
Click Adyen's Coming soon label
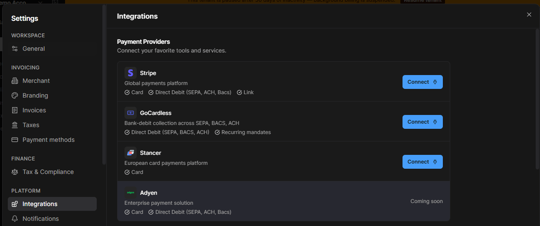(427, 201)
